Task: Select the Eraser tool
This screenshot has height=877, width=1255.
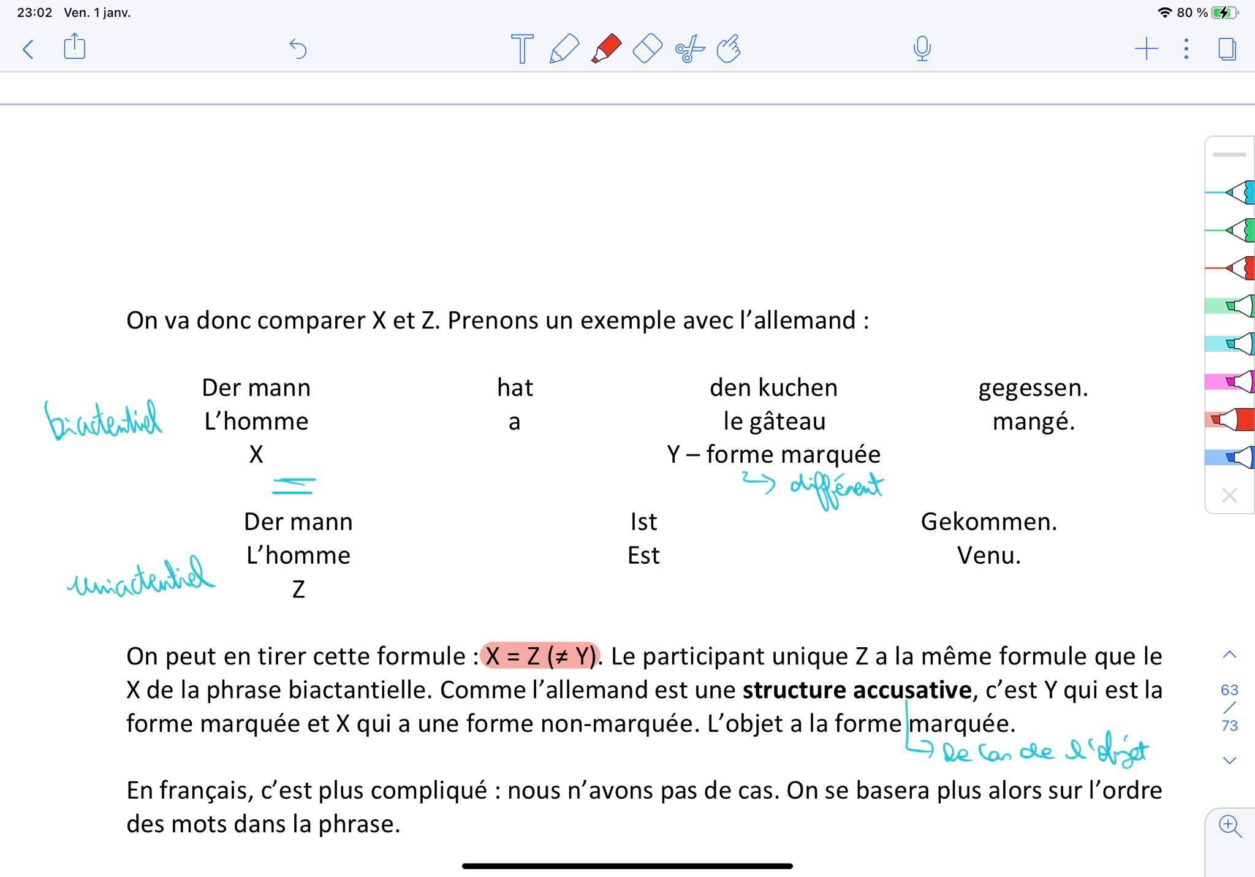Action: pos(647,49)
